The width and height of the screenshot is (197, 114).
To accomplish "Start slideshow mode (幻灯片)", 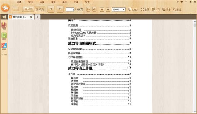I will coord(133,10).
